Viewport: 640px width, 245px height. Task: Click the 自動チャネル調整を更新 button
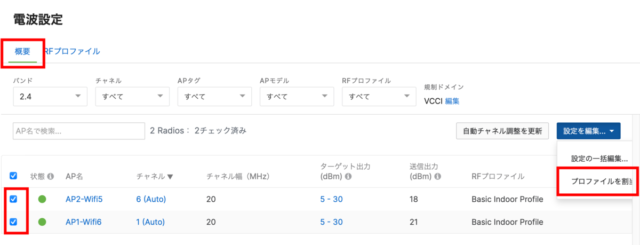coord(502,131)
